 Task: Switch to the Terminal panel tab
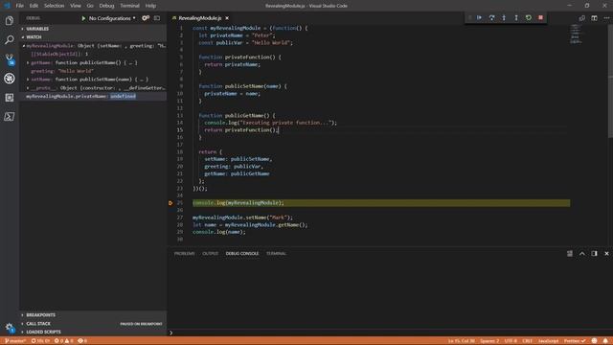[276, 253]
